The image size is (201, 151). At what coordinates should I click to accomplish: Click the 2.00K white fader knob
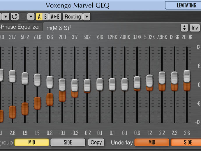[124, 84]
